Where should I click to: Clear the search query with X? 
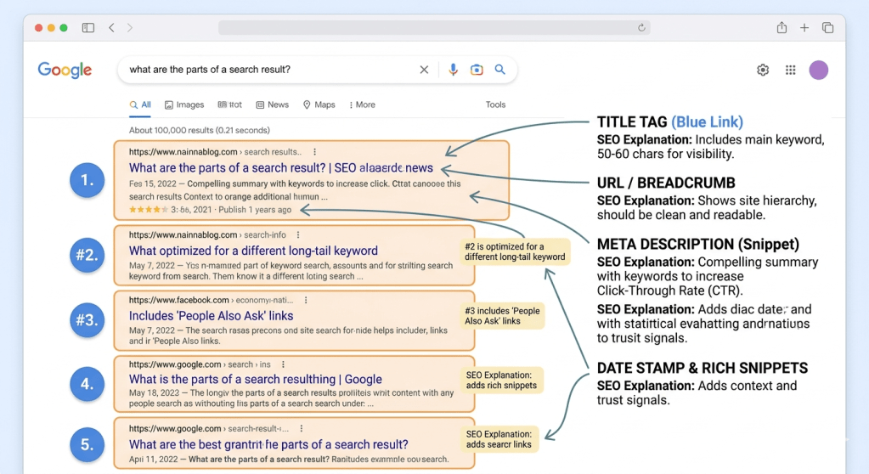click(x=424, y=70)
